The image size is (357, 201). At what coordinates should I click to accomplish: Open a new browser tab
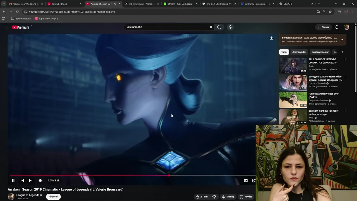click(319, 4)
